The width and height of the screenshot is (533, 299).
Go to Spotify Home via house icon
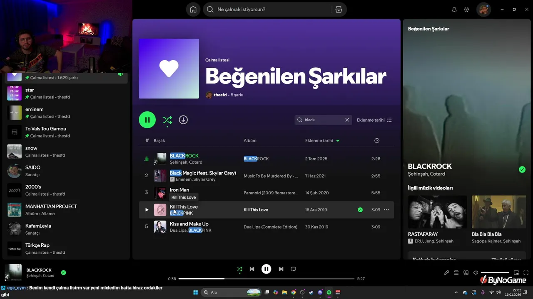point(193,10)
